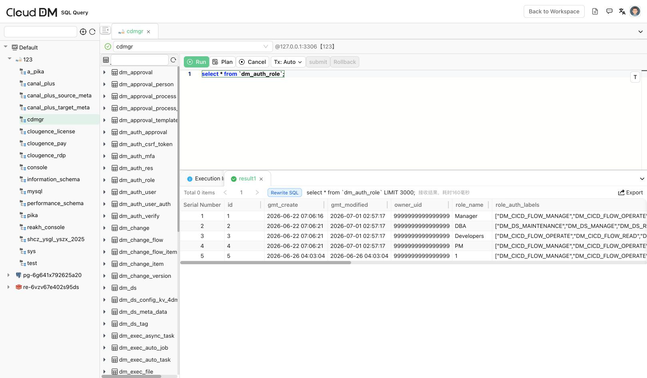The image size is (647, 378).
Task: Click the Cloud DM logo
Action: pos(32,12)
